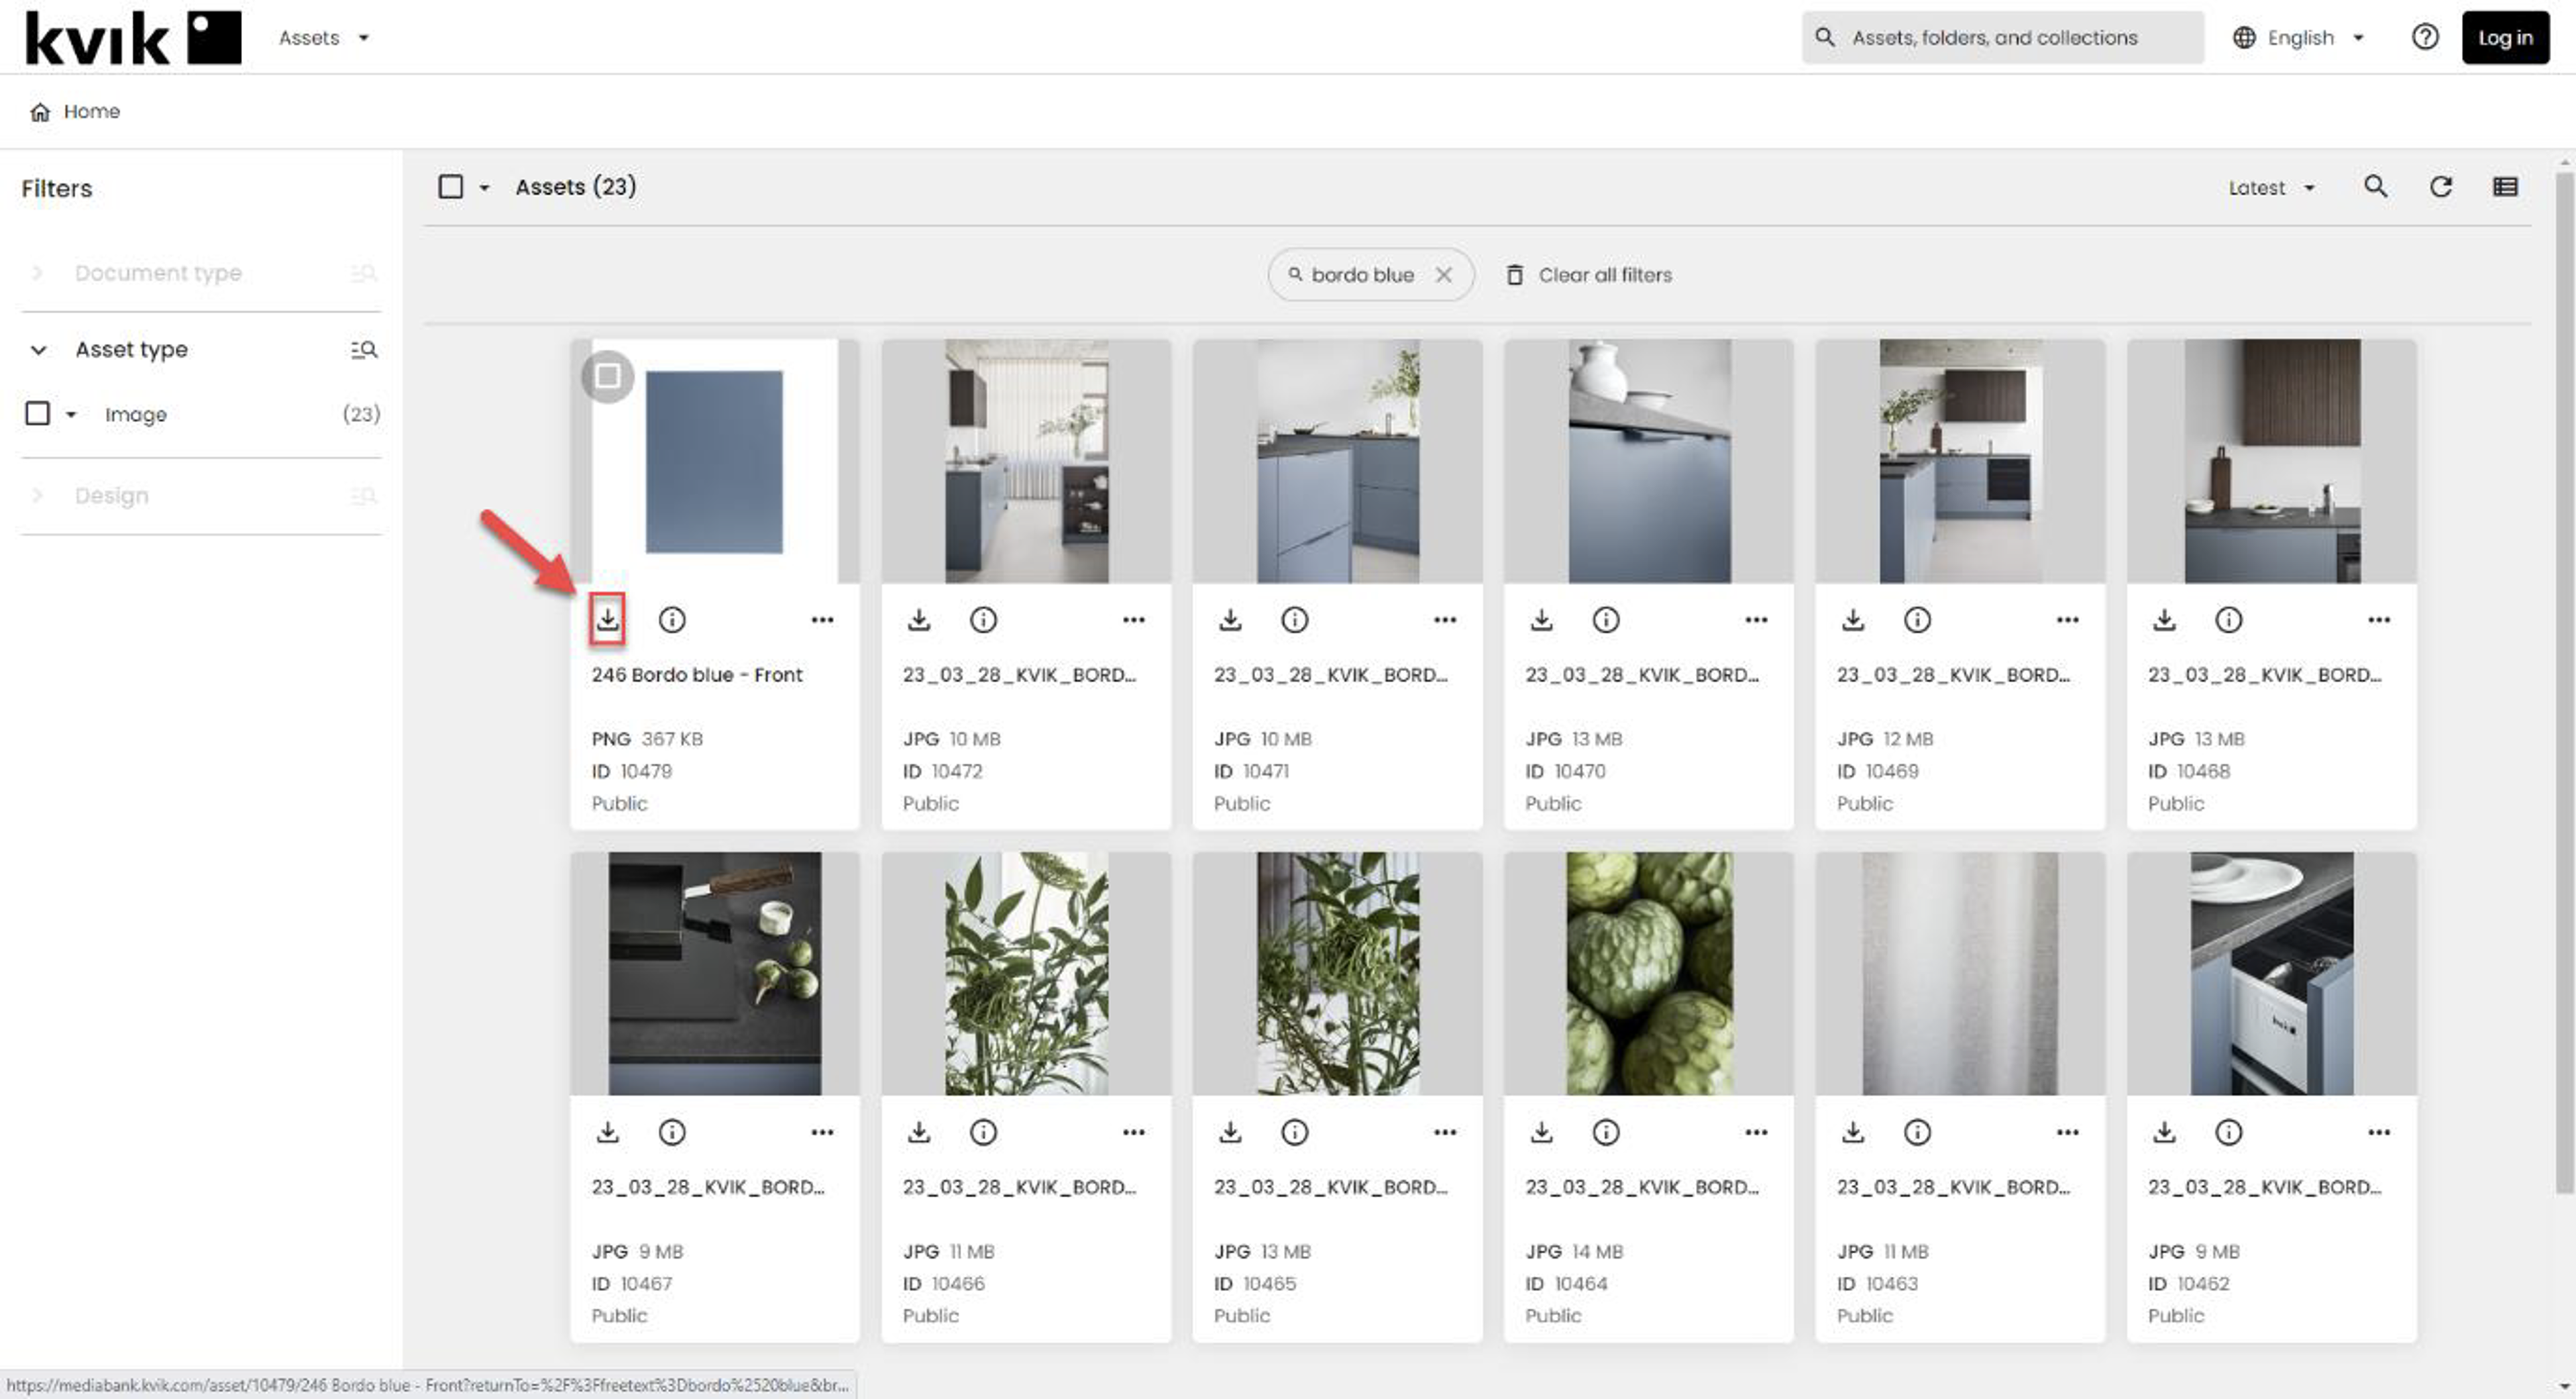Open info for 246 Bordo blue Front

tap(672, 620)
